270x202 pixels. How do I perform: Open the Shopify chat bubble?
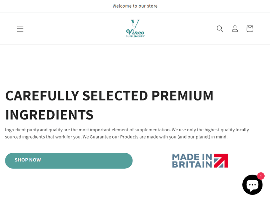point(252,185)
